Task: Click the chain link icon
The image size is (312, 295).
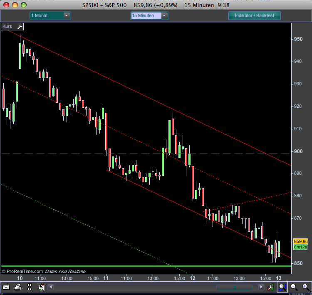Action: point(30,287)
